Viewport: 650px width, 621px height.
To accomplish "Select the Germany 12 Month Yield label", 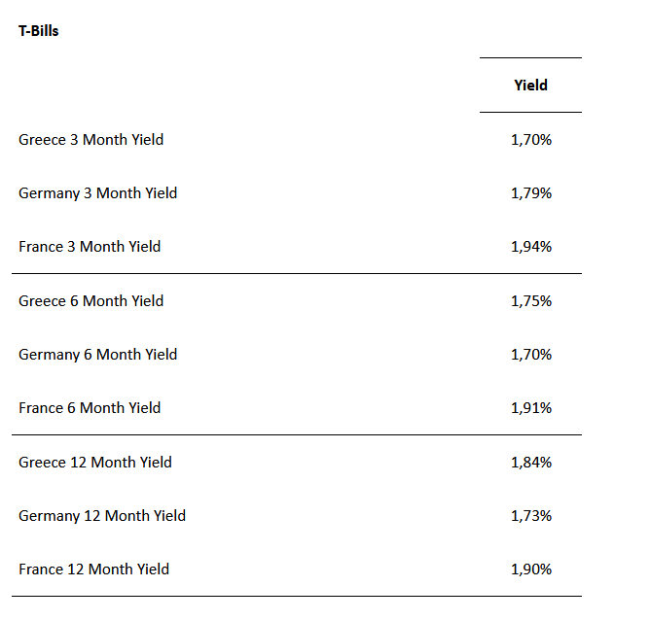I will tap(102, 516).
